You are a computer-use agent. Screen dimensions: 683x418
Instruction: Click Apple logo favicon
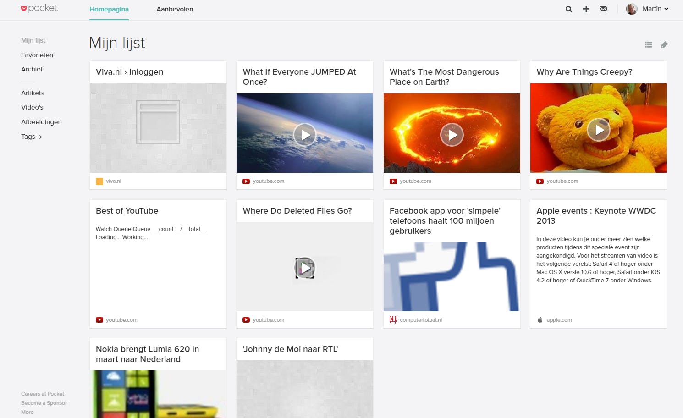point(540,320)
